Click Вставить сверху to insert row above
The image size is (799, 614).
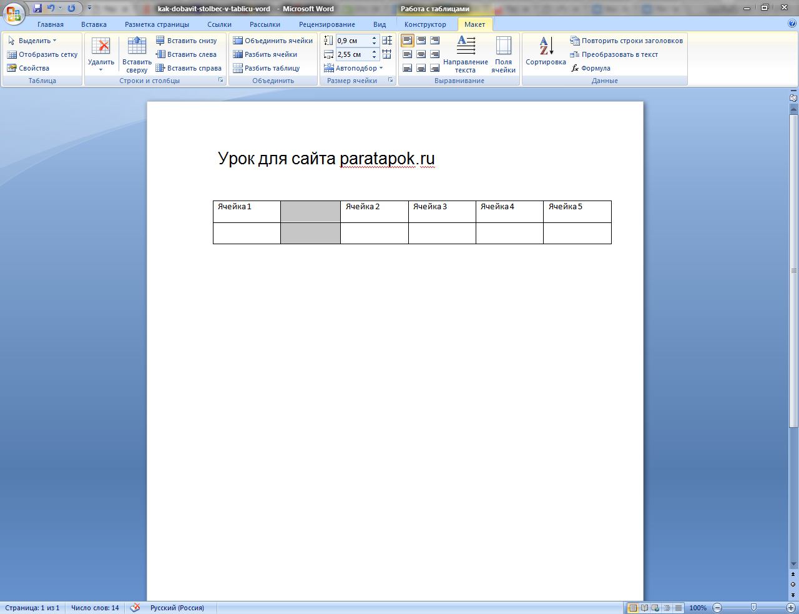(137, 54)
